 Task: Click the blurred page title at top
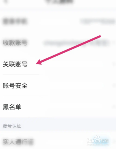pos(60,2)
